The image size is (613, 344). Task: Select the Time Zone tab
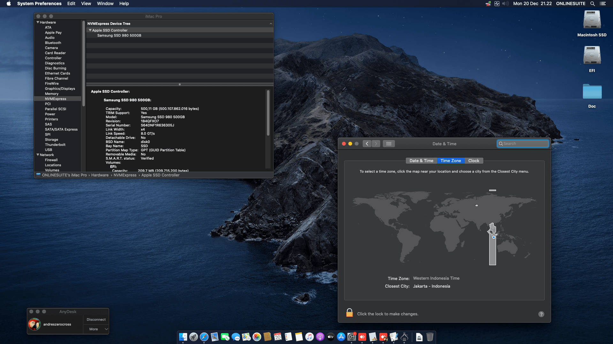450,161
